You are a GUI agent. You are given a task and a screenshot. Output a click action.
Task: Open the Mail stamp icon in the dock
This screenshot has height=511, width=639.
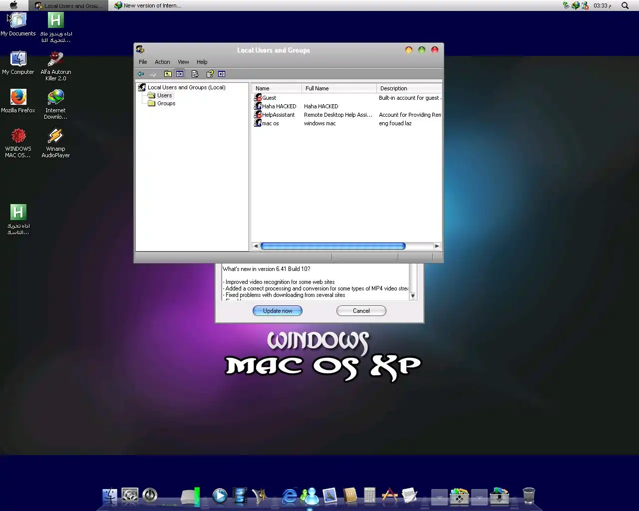point(329,496)
